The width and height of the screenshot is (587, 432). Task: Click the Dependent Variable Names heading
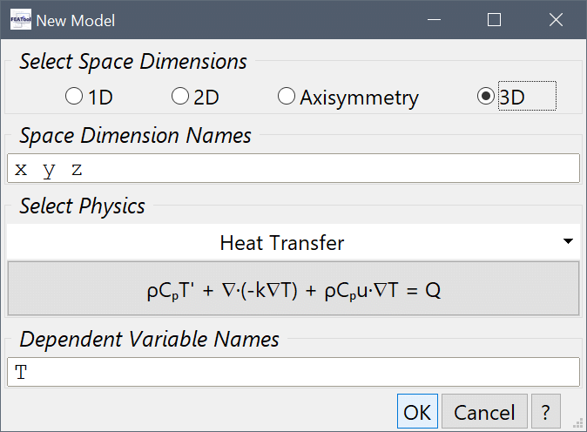point(149,339)
